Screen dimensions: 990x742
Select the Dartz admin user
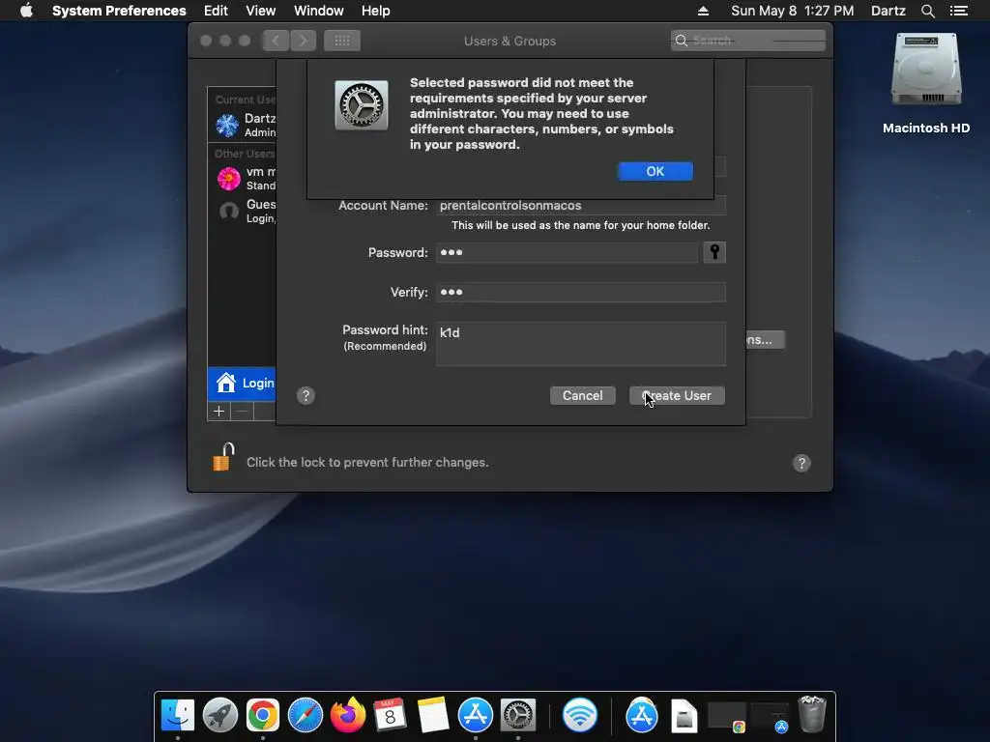pyautogui.click(x=242, y=125)
